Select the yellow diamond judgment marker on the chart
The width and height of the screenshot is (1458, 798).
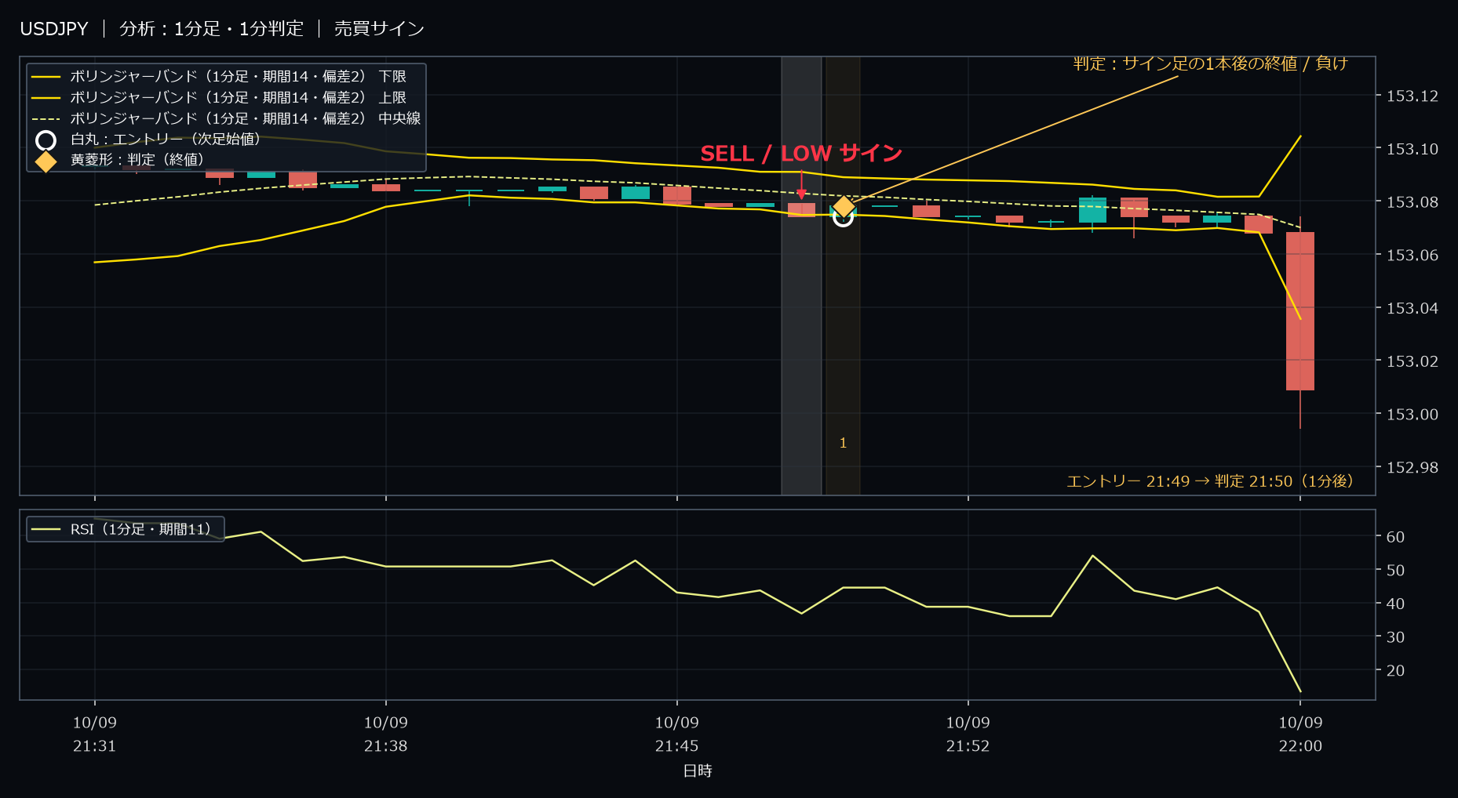[844, 206]
